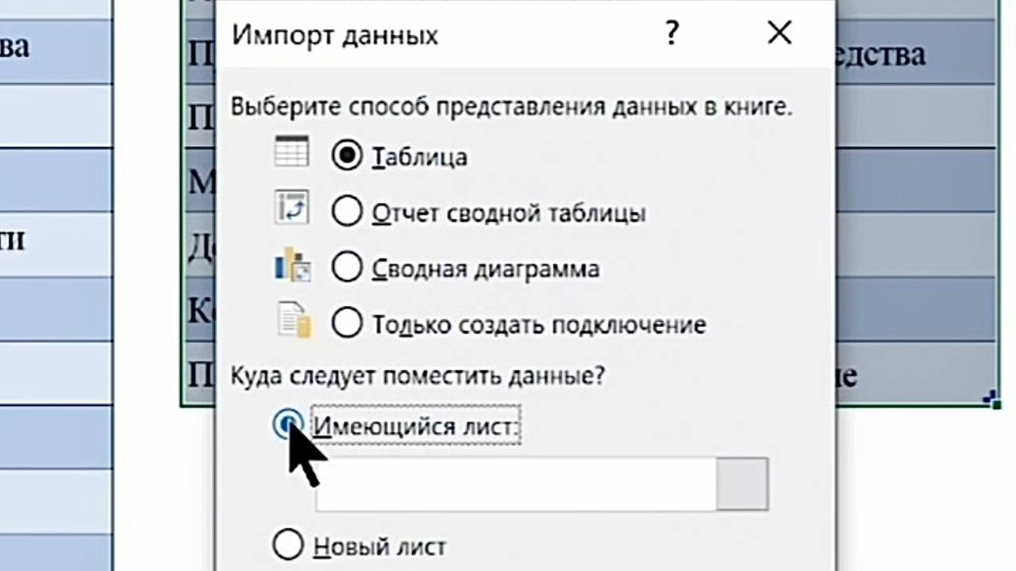Click the Таблица table icon
This screenshot has width=1016, height=571.
(291, 151)
